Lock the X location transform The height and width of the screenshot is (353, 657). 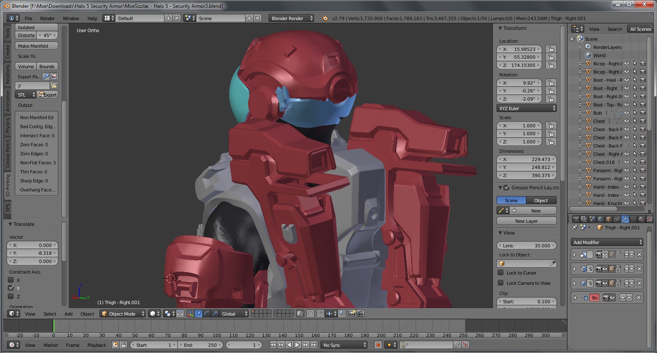[x=551, y=49]
